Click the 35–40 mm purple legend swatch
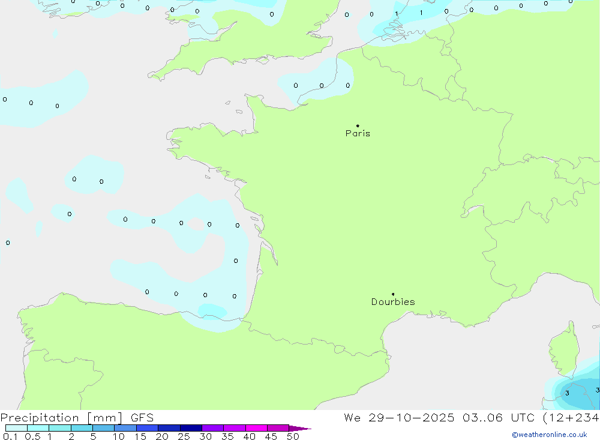This screenshot has width=600, height=440. pos(235,428)
